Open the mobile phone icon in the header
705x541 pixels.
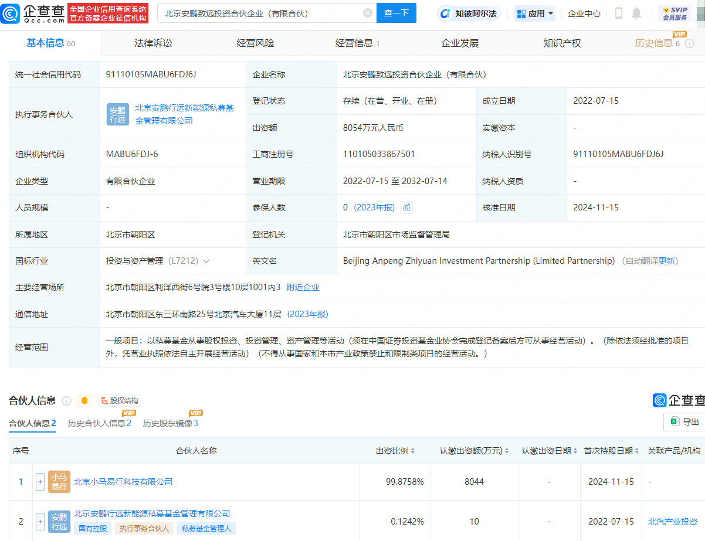point(619,13)
